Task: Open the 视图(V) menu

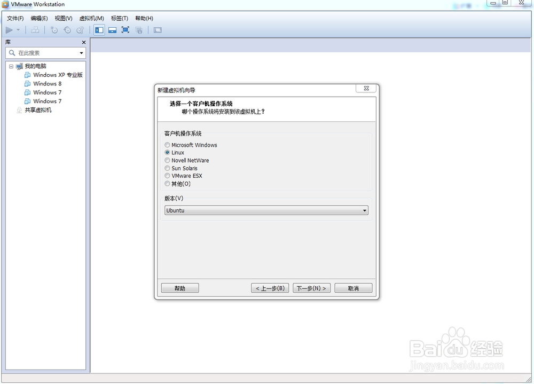Action: (64, 18)
